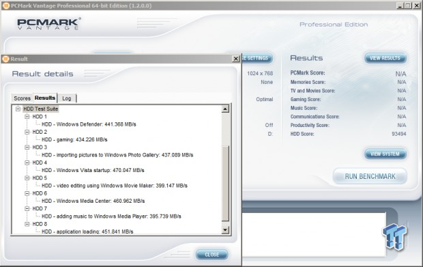Select 'video editing using Windows Movie Maker' row
The height and width of the screenshot is (267, 423).
pos(115,186)
